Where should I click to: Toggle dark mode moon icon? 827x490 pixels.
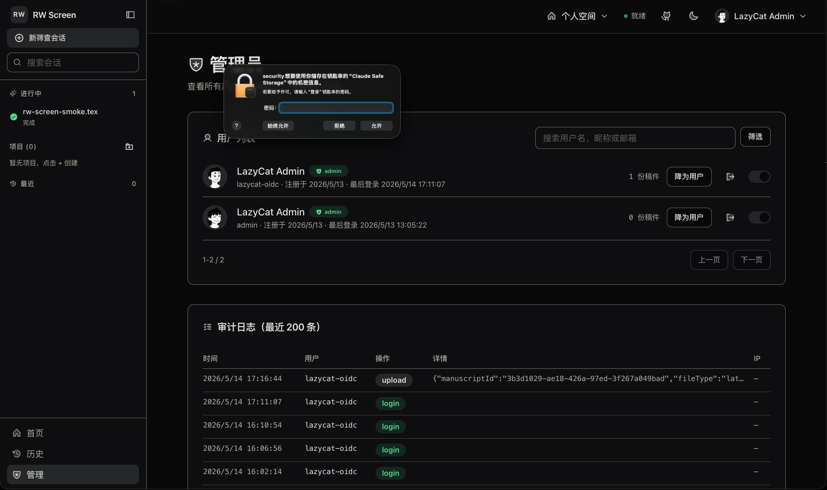tap(693, 16)
